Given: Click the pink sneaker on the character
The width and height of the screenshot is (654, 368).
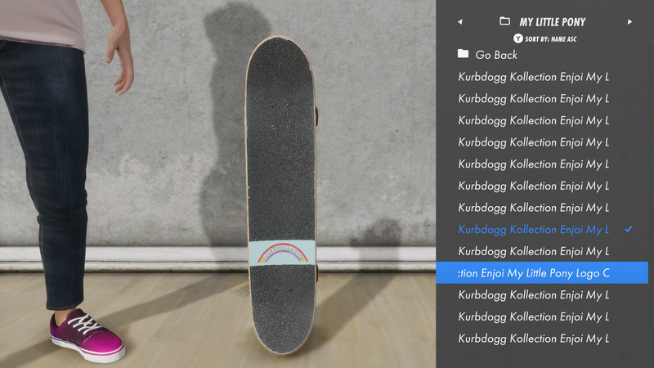Looking at the screenshot, I should click(x=87, y=335).
